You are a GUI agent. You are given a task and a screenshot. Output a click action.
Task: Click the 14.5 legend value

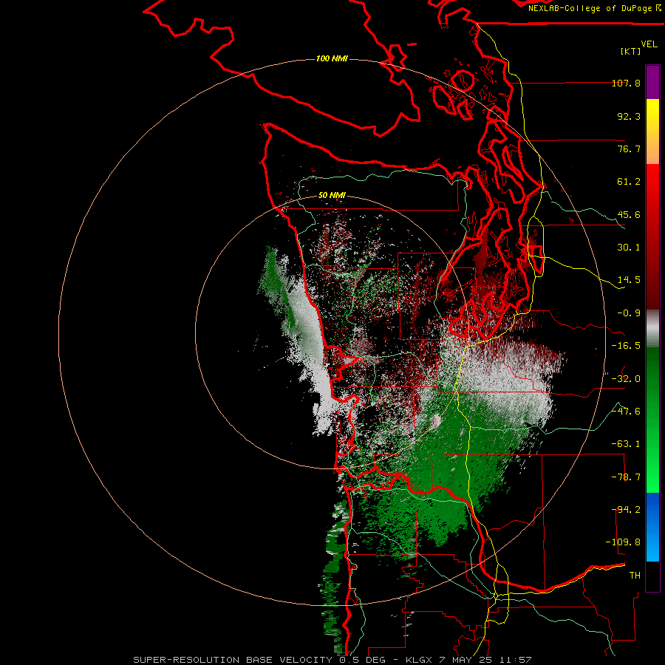point(629,280)
